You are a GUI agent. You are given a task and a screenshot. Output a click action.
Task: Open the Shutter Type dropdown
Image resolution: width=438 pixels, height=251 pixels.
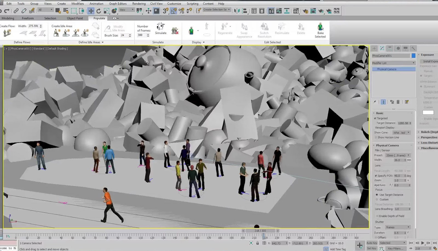pyautogui.click(x=398, y=227)
